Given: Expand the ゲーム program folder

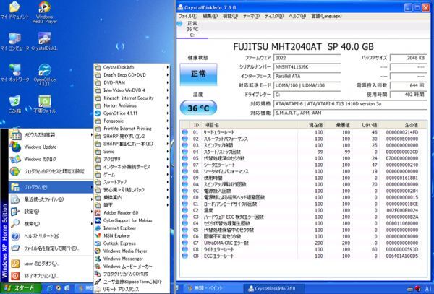Looking at the screenshot, I should 132,175.
